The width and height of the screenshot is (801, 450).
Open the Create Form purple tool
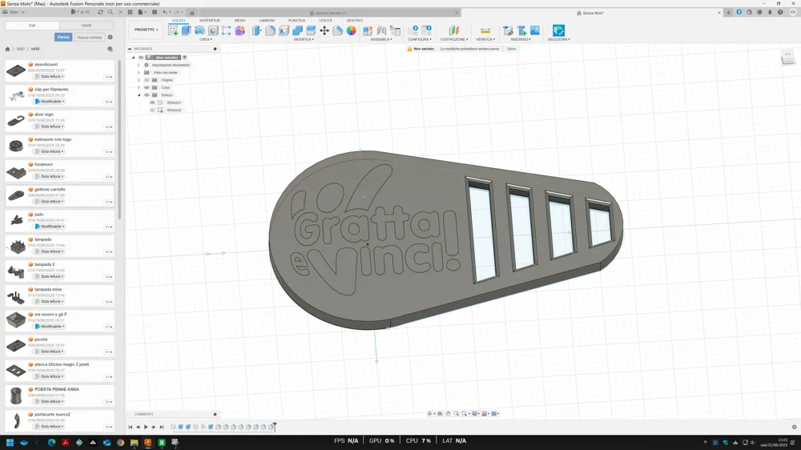click(239, 30)
